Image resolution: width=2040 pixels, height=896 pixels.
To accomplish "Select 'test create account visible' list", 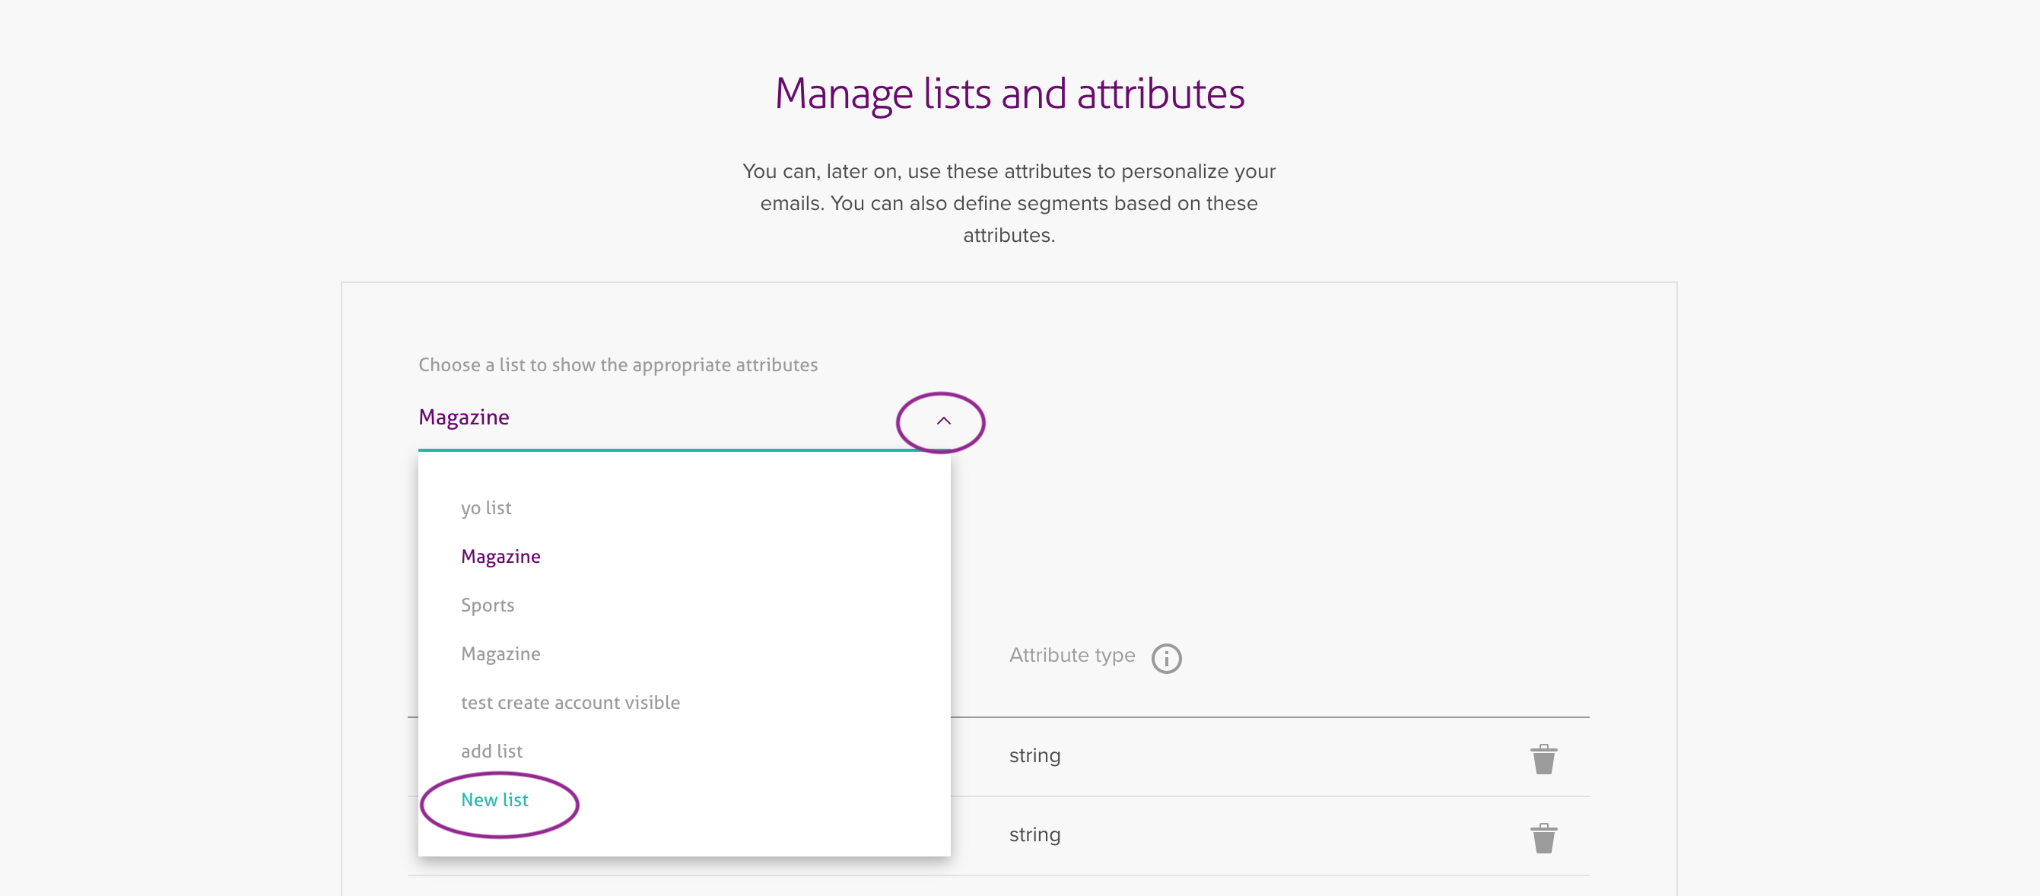I will [x=570, y=703].
